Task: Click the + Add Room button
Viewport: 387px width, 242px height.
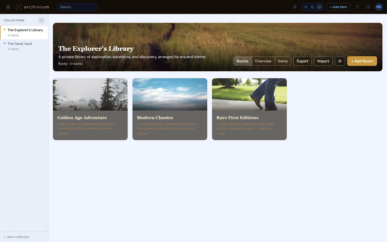Action: 362,61
